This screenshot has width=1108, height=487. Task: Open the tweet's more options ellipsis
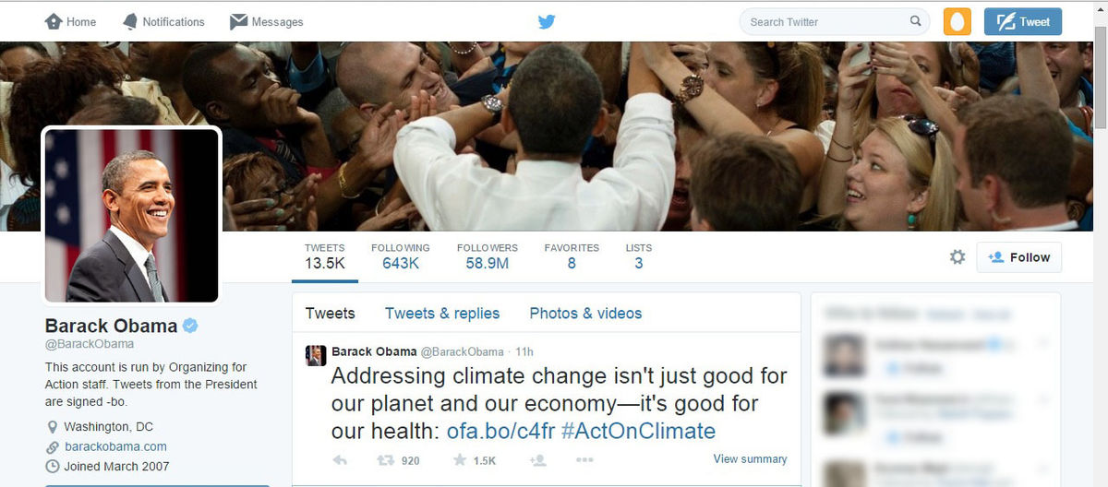point(584,460)
